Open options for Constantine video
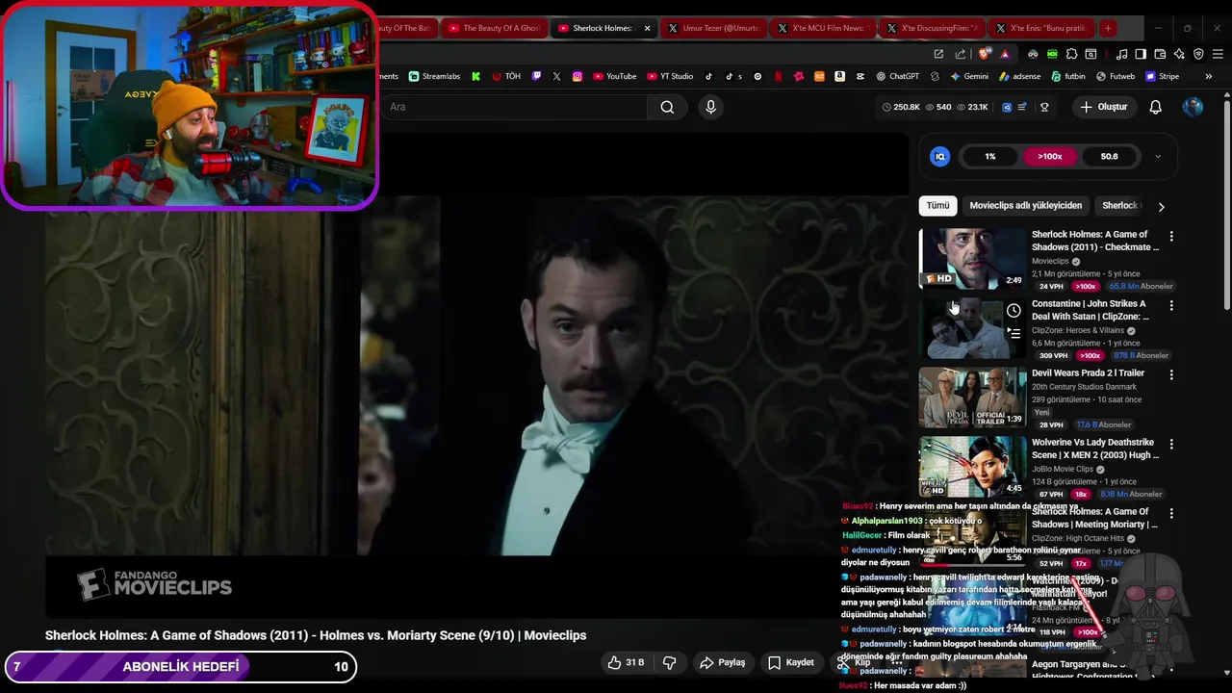The height and width of the screenshot is (693, 1232). pos(1171,305)
